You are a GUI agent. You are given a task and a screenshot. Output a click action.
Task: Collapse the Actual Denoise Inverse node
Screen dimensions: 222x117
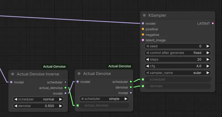13,74
